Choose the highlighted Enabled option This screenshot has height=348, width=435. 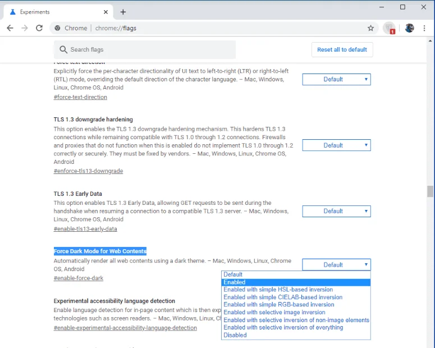coord(296,282)
